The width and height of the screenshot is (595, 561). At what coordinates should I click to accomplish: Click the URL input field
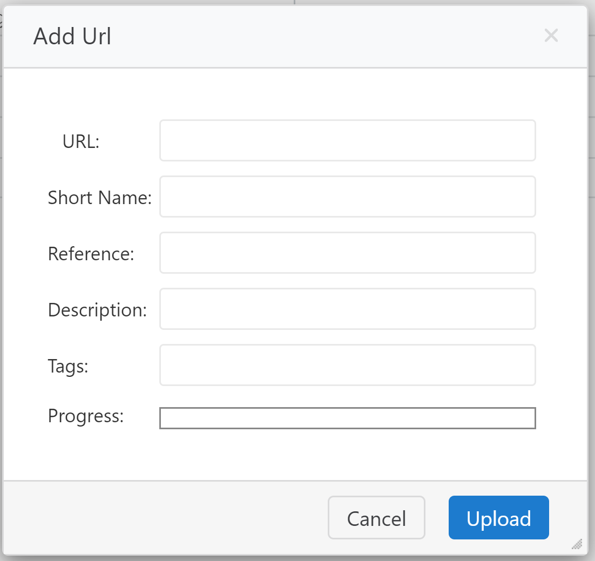[348, 140]
